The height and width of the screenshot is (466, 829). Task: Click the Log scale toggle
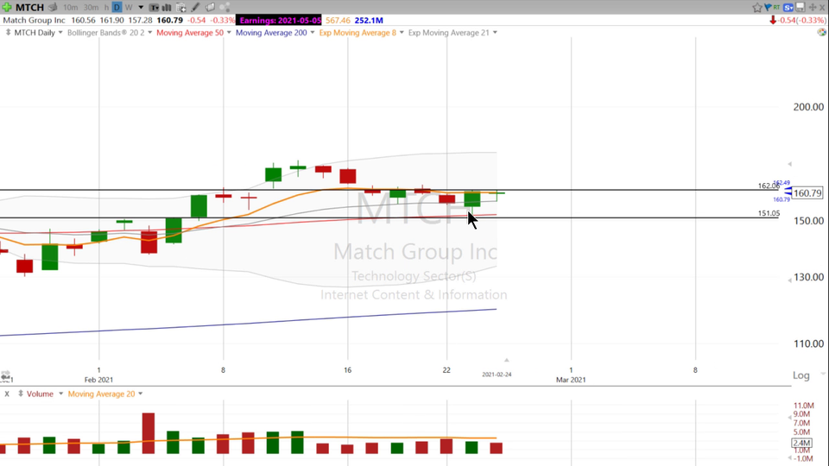pos(801,375)
